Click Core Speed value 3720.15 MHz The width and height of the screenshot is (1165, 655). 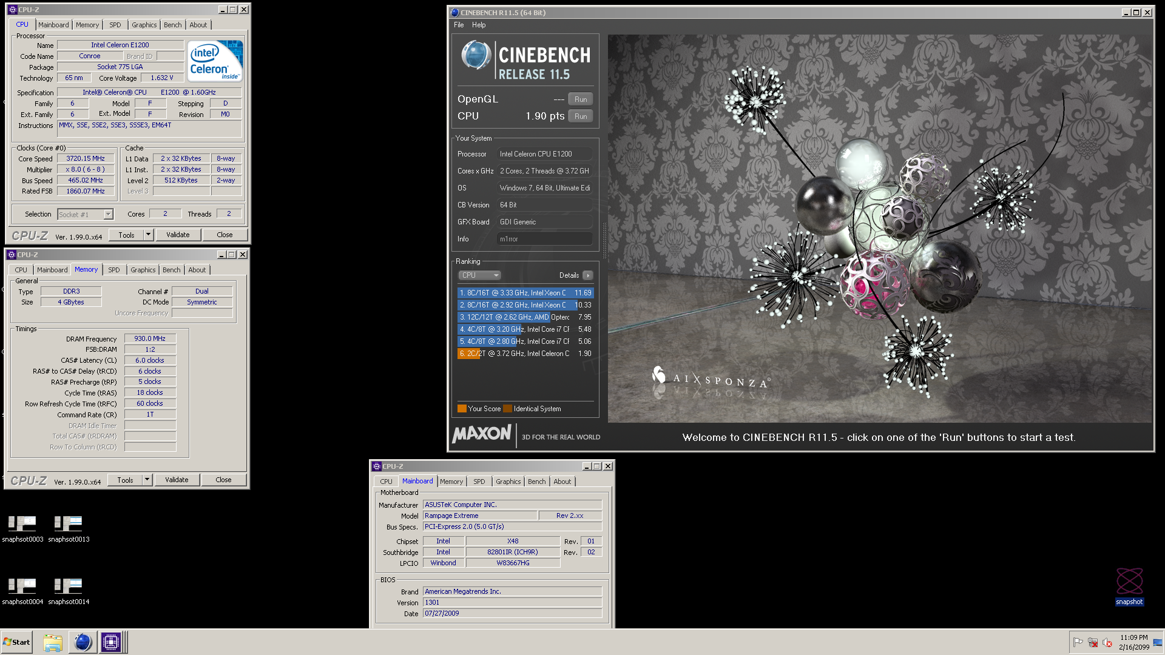pos(86,159)
